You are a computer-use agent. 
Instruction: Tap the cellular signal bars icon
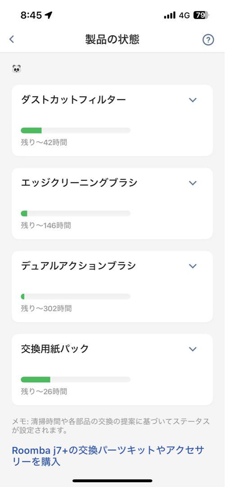tap(170, 15)
